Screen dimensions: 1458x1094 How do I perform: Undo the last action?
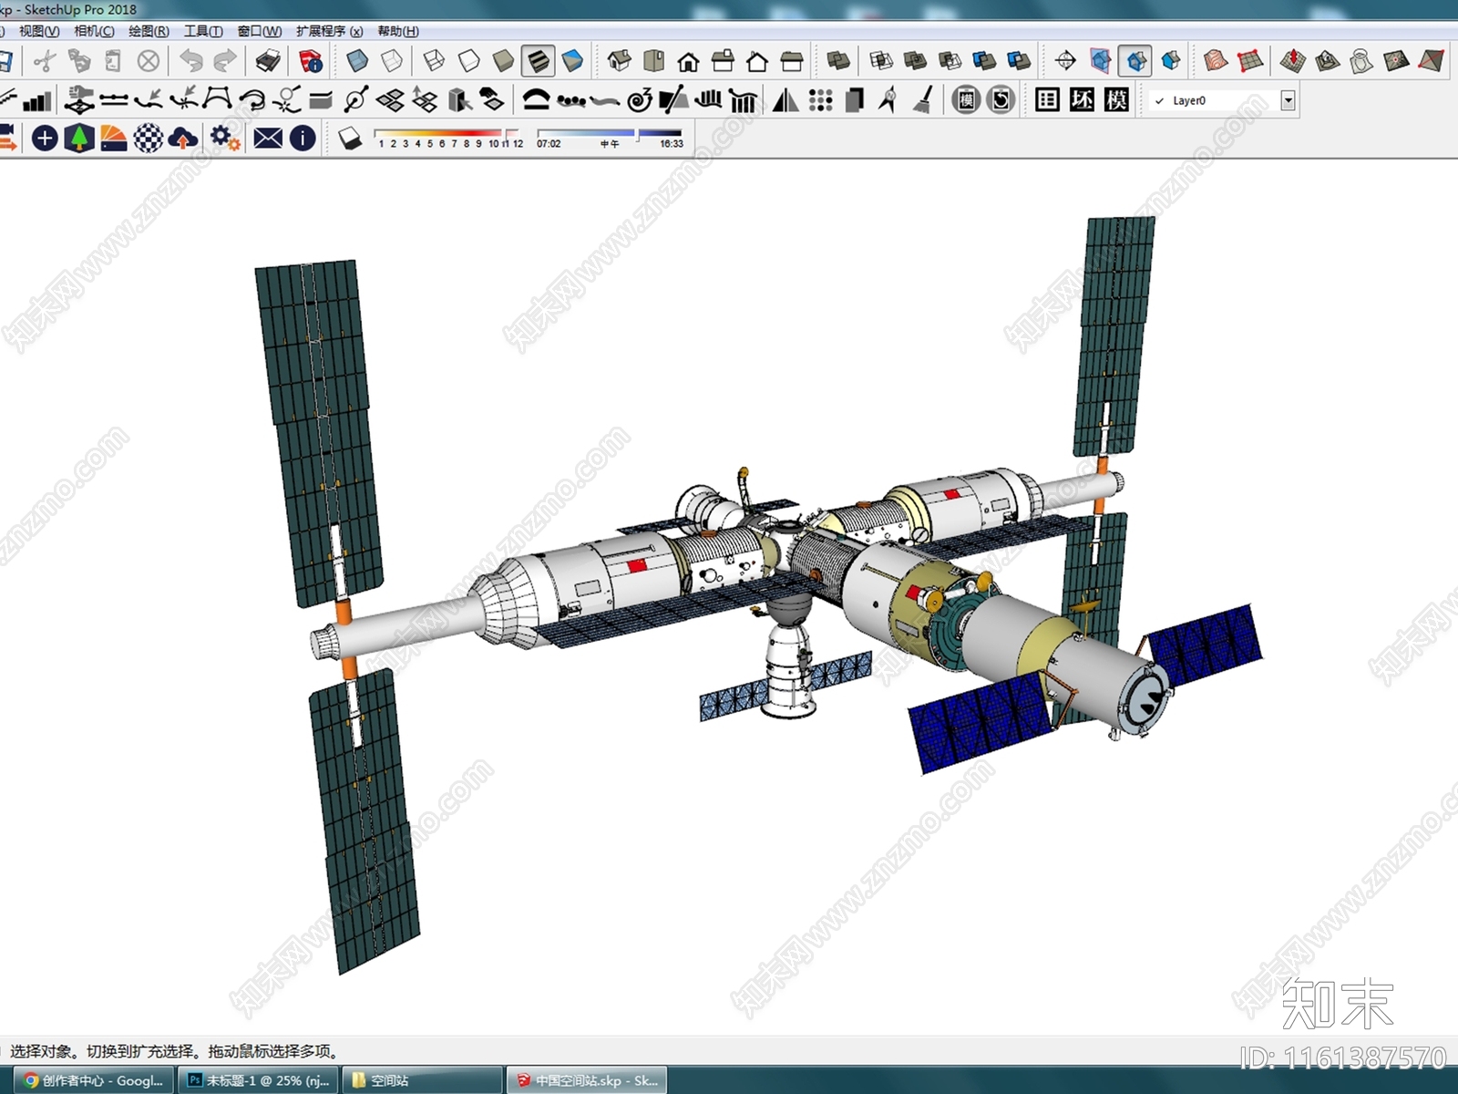pos(190,62)
